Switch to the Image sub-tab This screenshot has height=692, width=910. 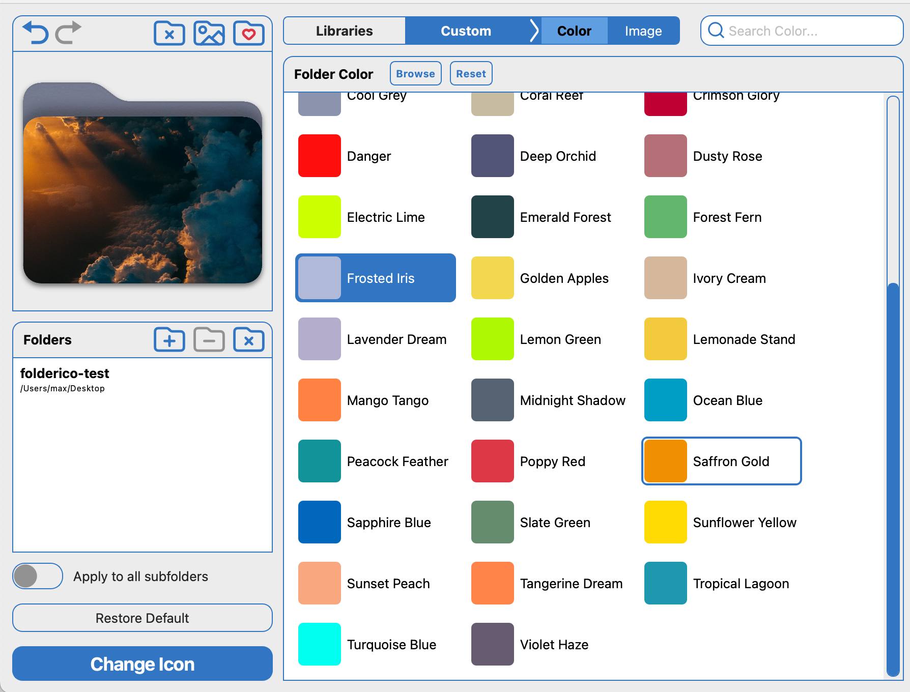click(643, 31)
